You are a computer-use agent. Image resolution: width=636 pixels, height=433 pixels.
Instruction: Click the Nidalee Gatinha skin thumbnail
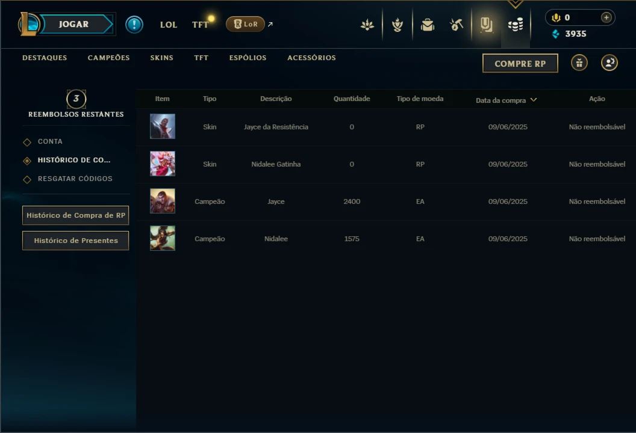(163, 164)
